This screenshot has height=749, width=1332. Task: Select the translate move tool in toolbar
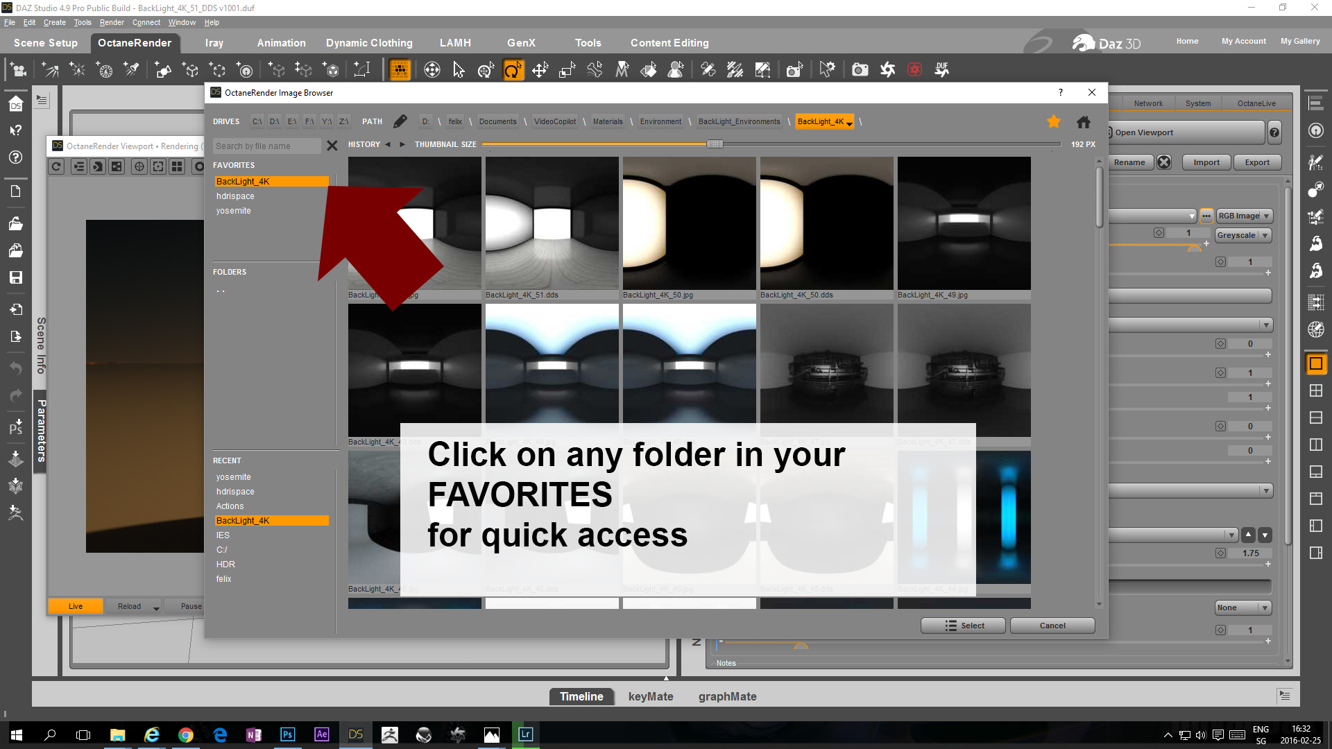(x=540, y=69)
